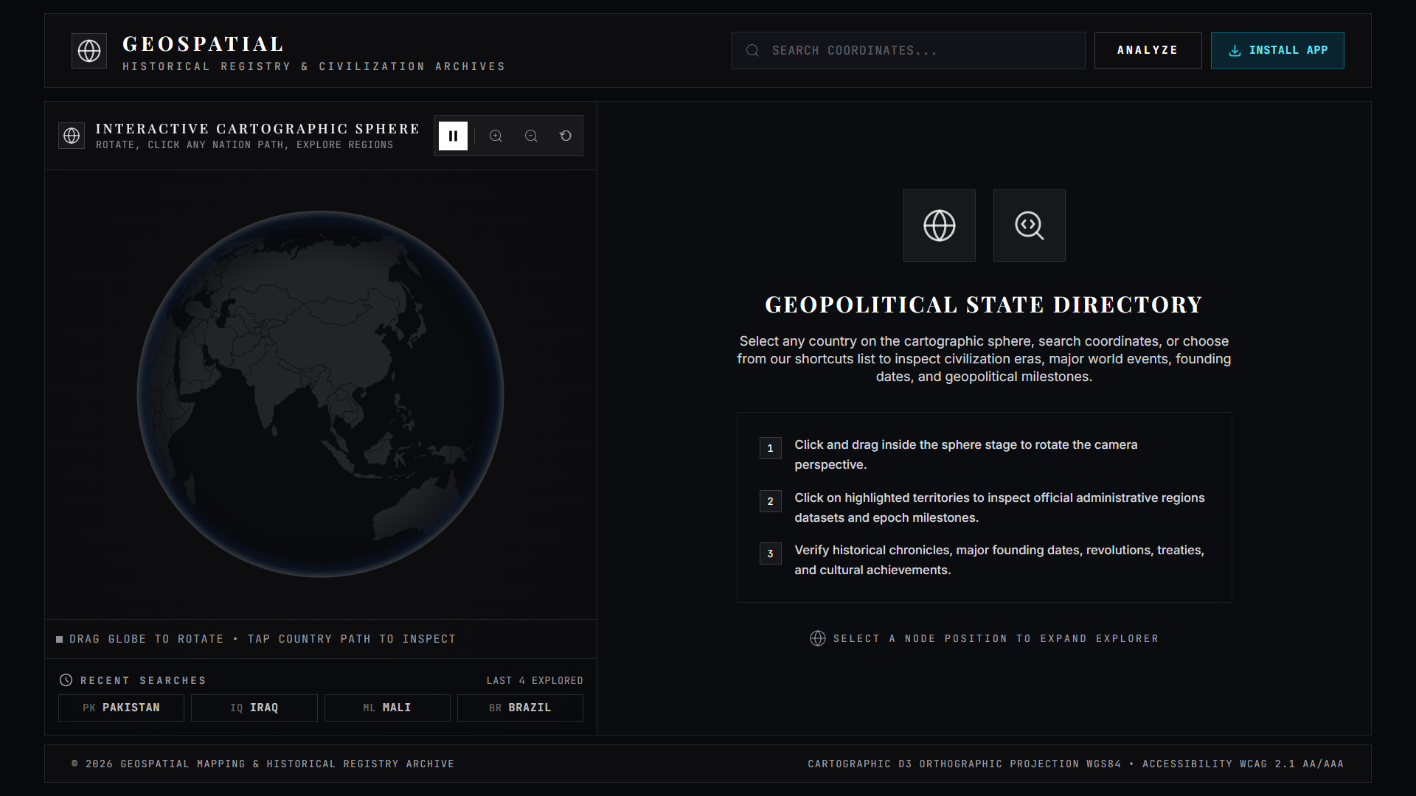Screen dimensions: 1416x796
Task: Open the Brazil recent search
Action: click(520, 708)
